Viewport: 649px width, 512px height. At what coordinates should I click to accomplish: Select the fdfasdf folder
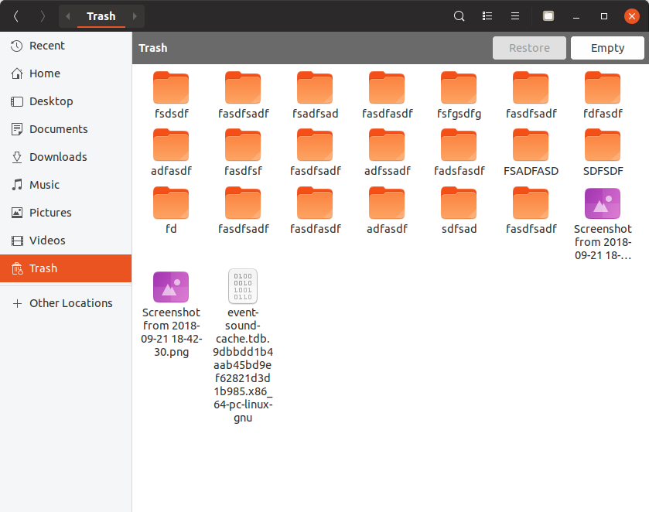(x=603, y=95)
